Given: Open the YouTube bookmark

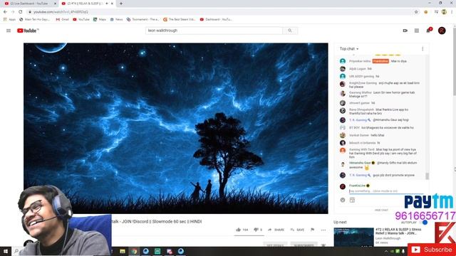Looking at the screenshot, I should pos(81,19).
